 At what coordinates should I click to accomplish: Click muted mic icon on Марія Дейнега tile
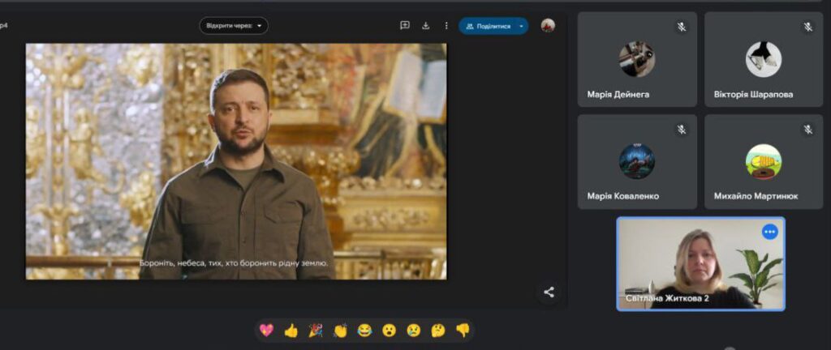(x=682, y=27)
